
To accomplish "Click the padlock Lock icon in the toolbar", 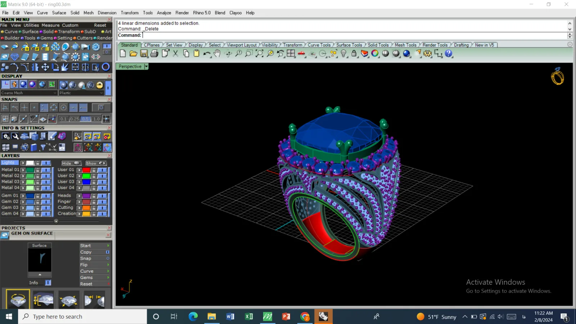I will (x=354, y=54).
